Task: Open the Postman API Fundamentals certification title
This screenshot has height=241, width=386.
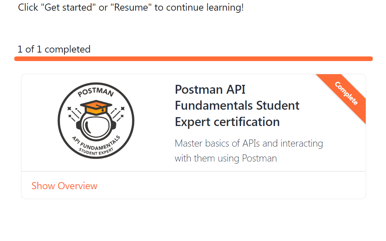Action: click(237, 105)
